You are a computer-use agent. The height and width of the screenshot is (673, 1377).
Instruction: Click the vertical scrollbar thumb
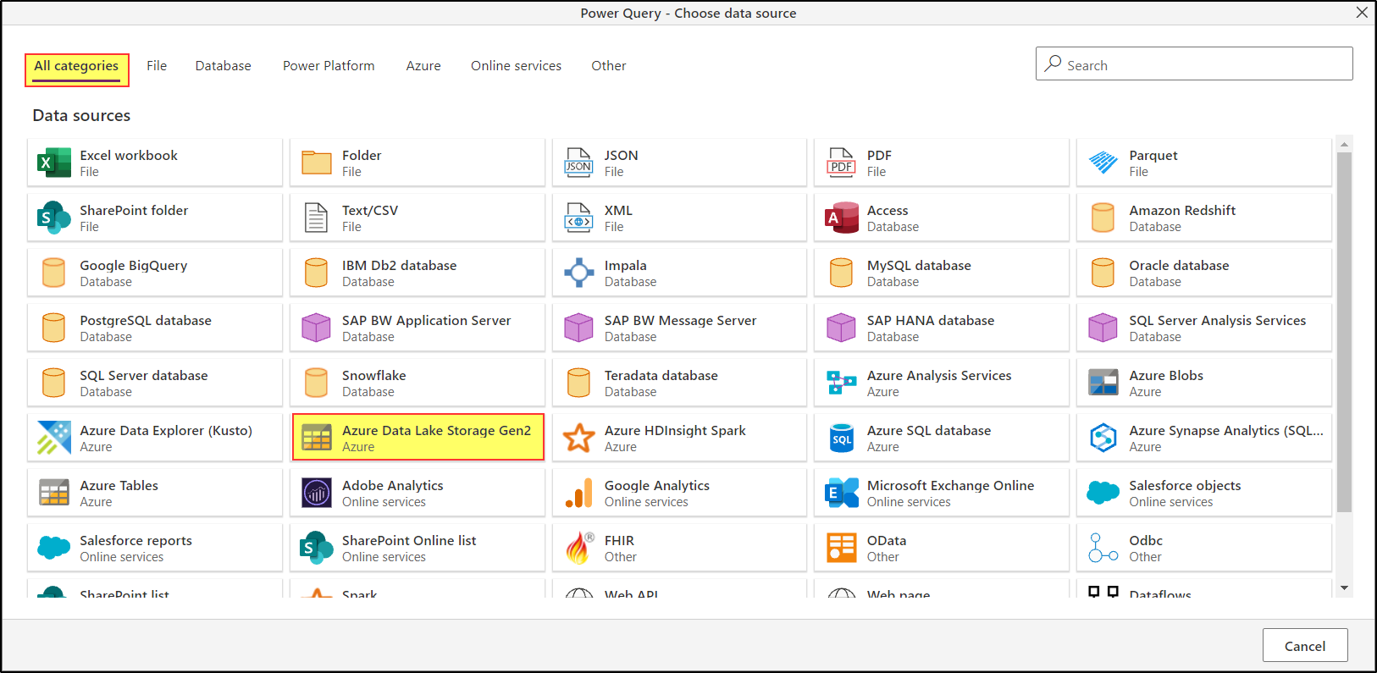(1344, 333)
